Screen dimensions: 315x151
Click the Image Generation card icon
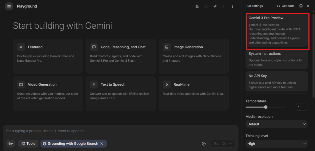coord(167,47)
